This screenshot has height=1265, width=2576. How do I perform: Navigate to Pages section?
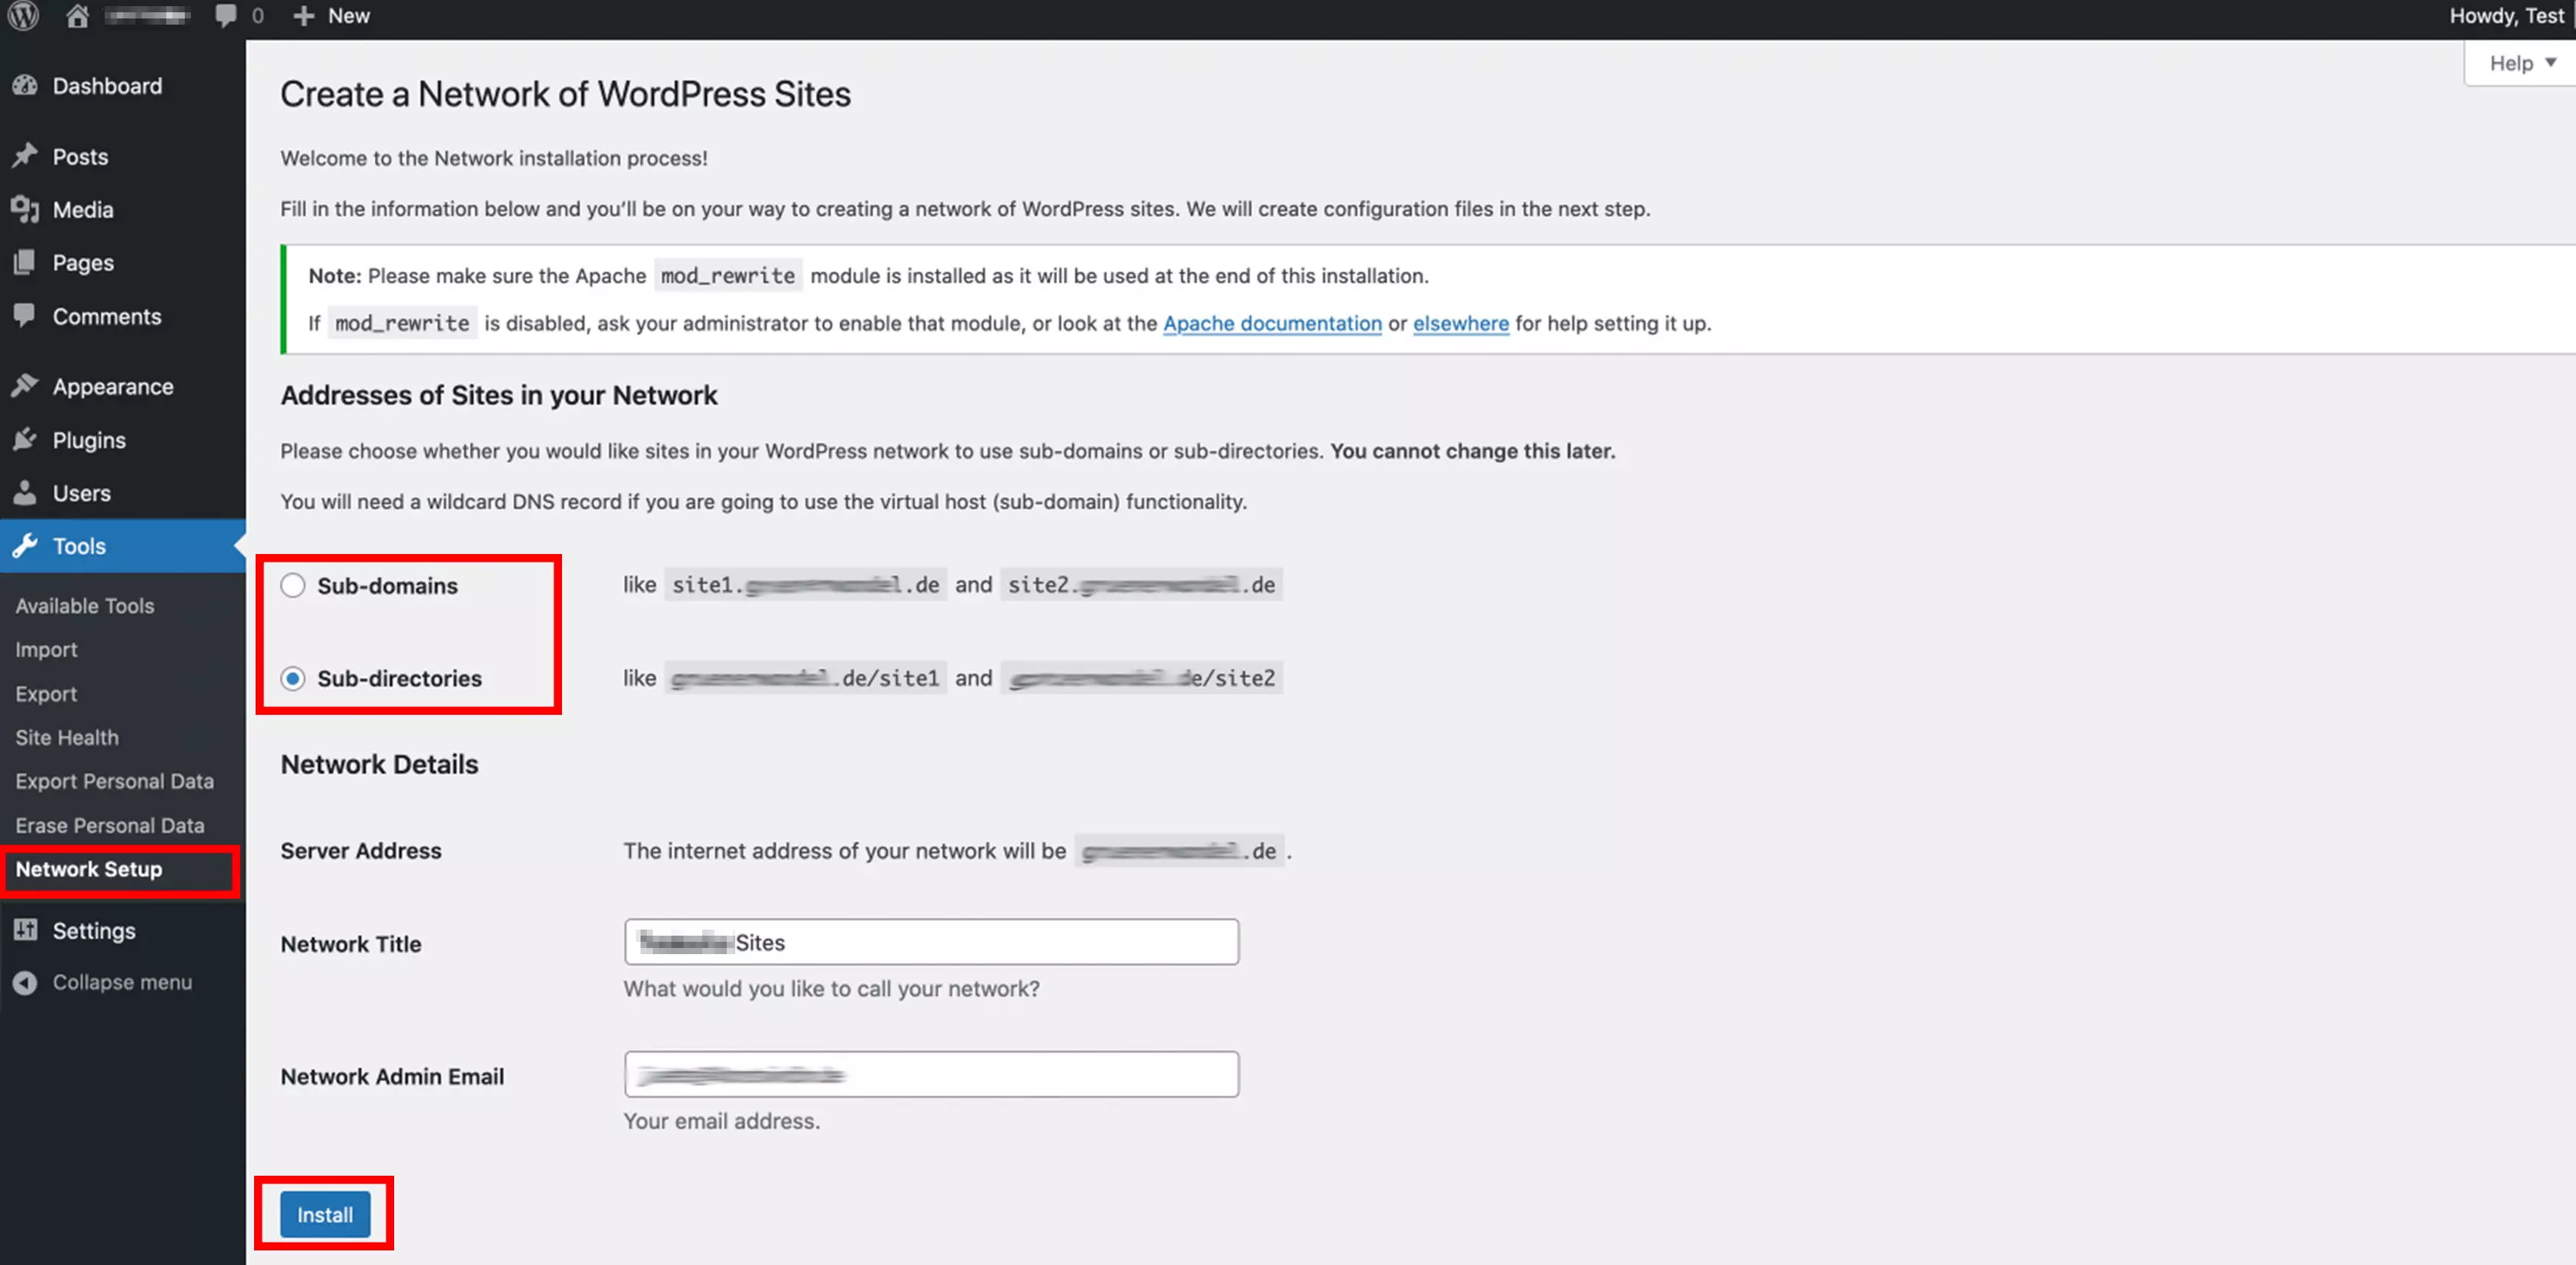click(82, 261)
